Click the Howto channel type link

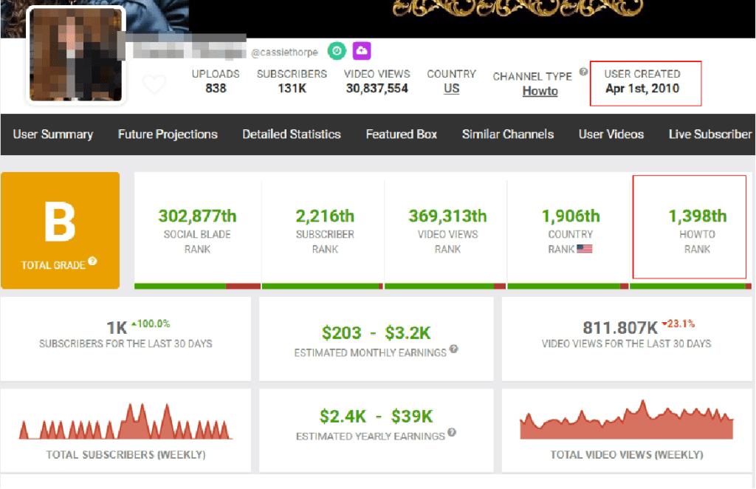coord(540,91)
